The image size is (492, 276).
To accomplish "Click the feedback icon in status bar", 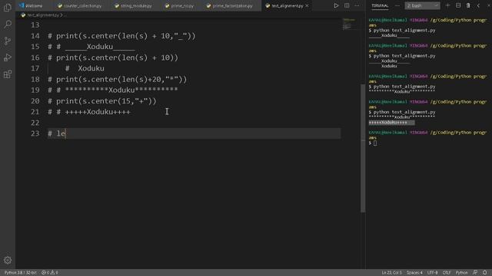I will (475, 273).
